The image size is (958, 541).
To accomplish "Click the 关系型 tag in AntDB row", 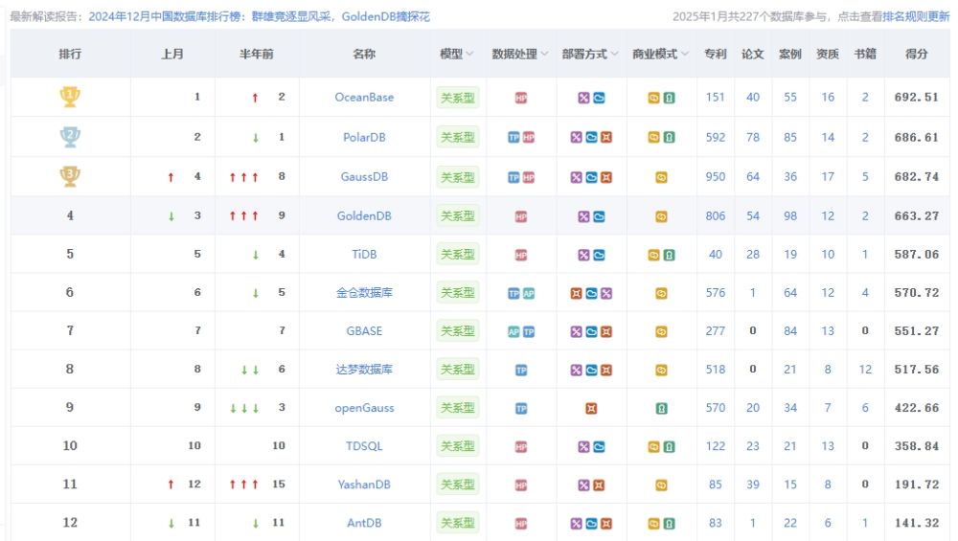I will (x=458, y=524).
